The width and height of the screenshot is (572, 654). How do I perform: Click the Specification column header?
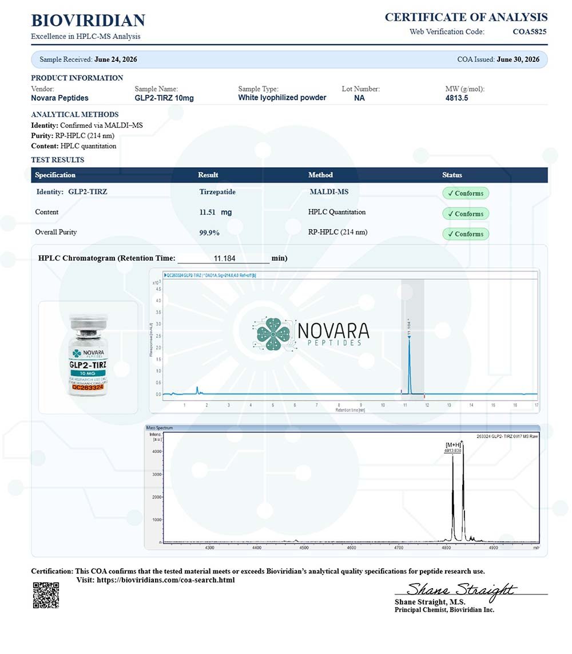point(55,175)
